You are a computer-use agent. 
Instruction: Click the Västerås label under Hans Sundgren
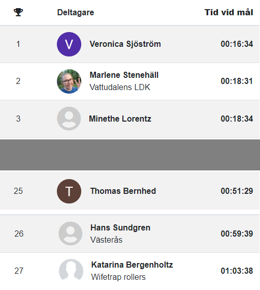pyautogui.click(x=106, y=240)
